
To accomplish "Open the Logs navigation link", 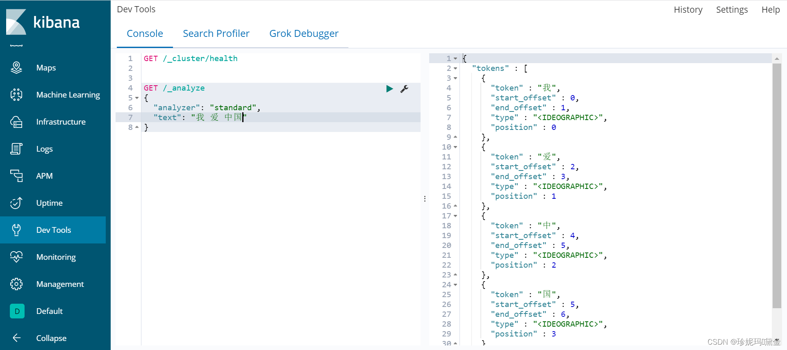I will tap(44, 149).
